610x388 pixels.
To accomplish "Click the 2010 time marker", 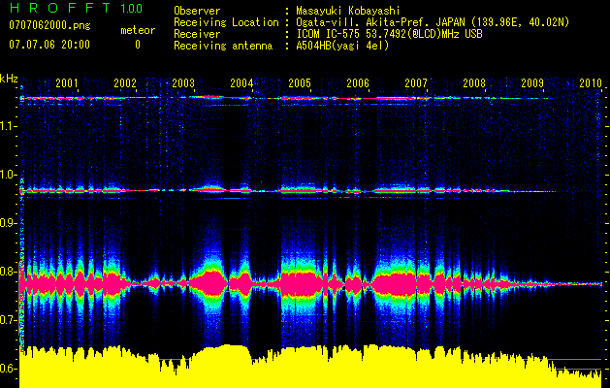I will [591, 82].
